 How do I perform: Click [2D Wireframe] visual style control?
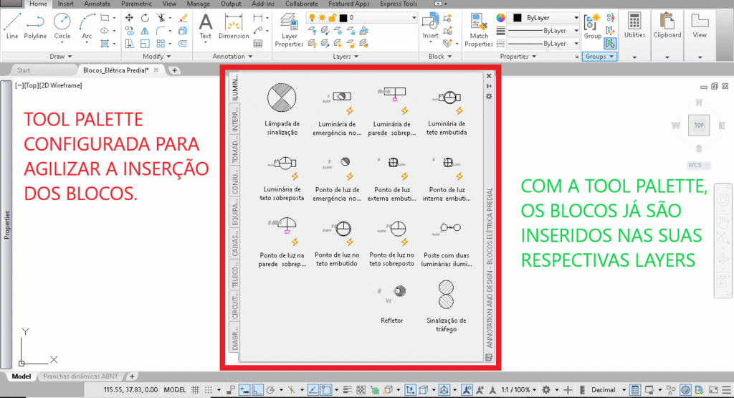coord(60,85)
